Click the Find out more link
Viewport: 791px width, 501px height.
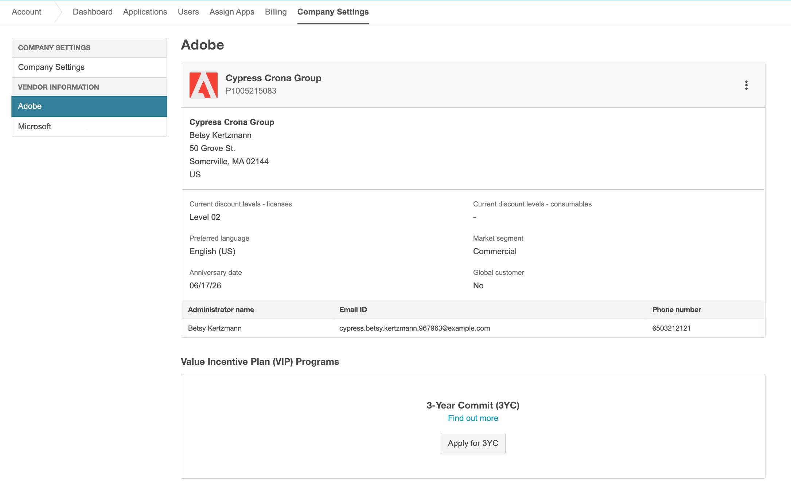473,418
